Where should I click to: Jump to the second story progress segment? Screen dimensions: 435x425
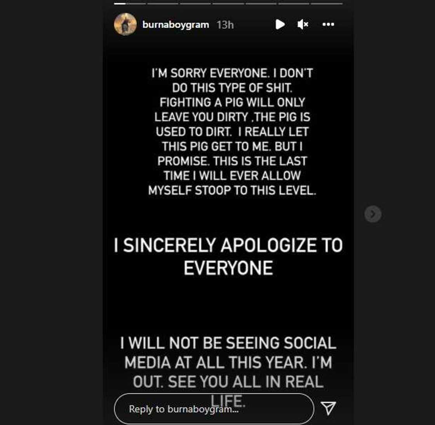point(162,3)
